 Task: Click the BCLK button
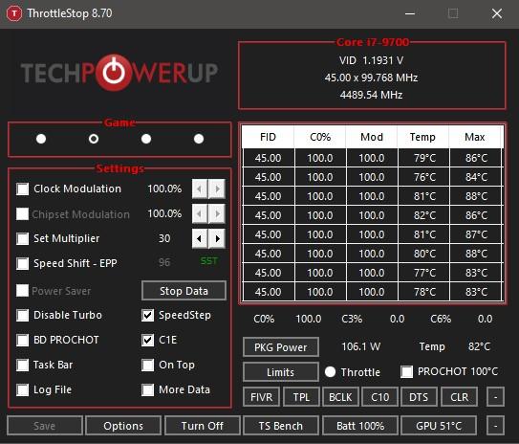(x=340, y=397)
